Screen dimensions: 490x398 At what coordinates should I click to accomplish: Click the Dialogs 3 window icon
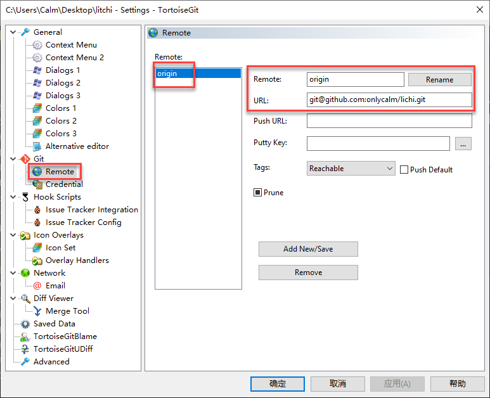37,96
